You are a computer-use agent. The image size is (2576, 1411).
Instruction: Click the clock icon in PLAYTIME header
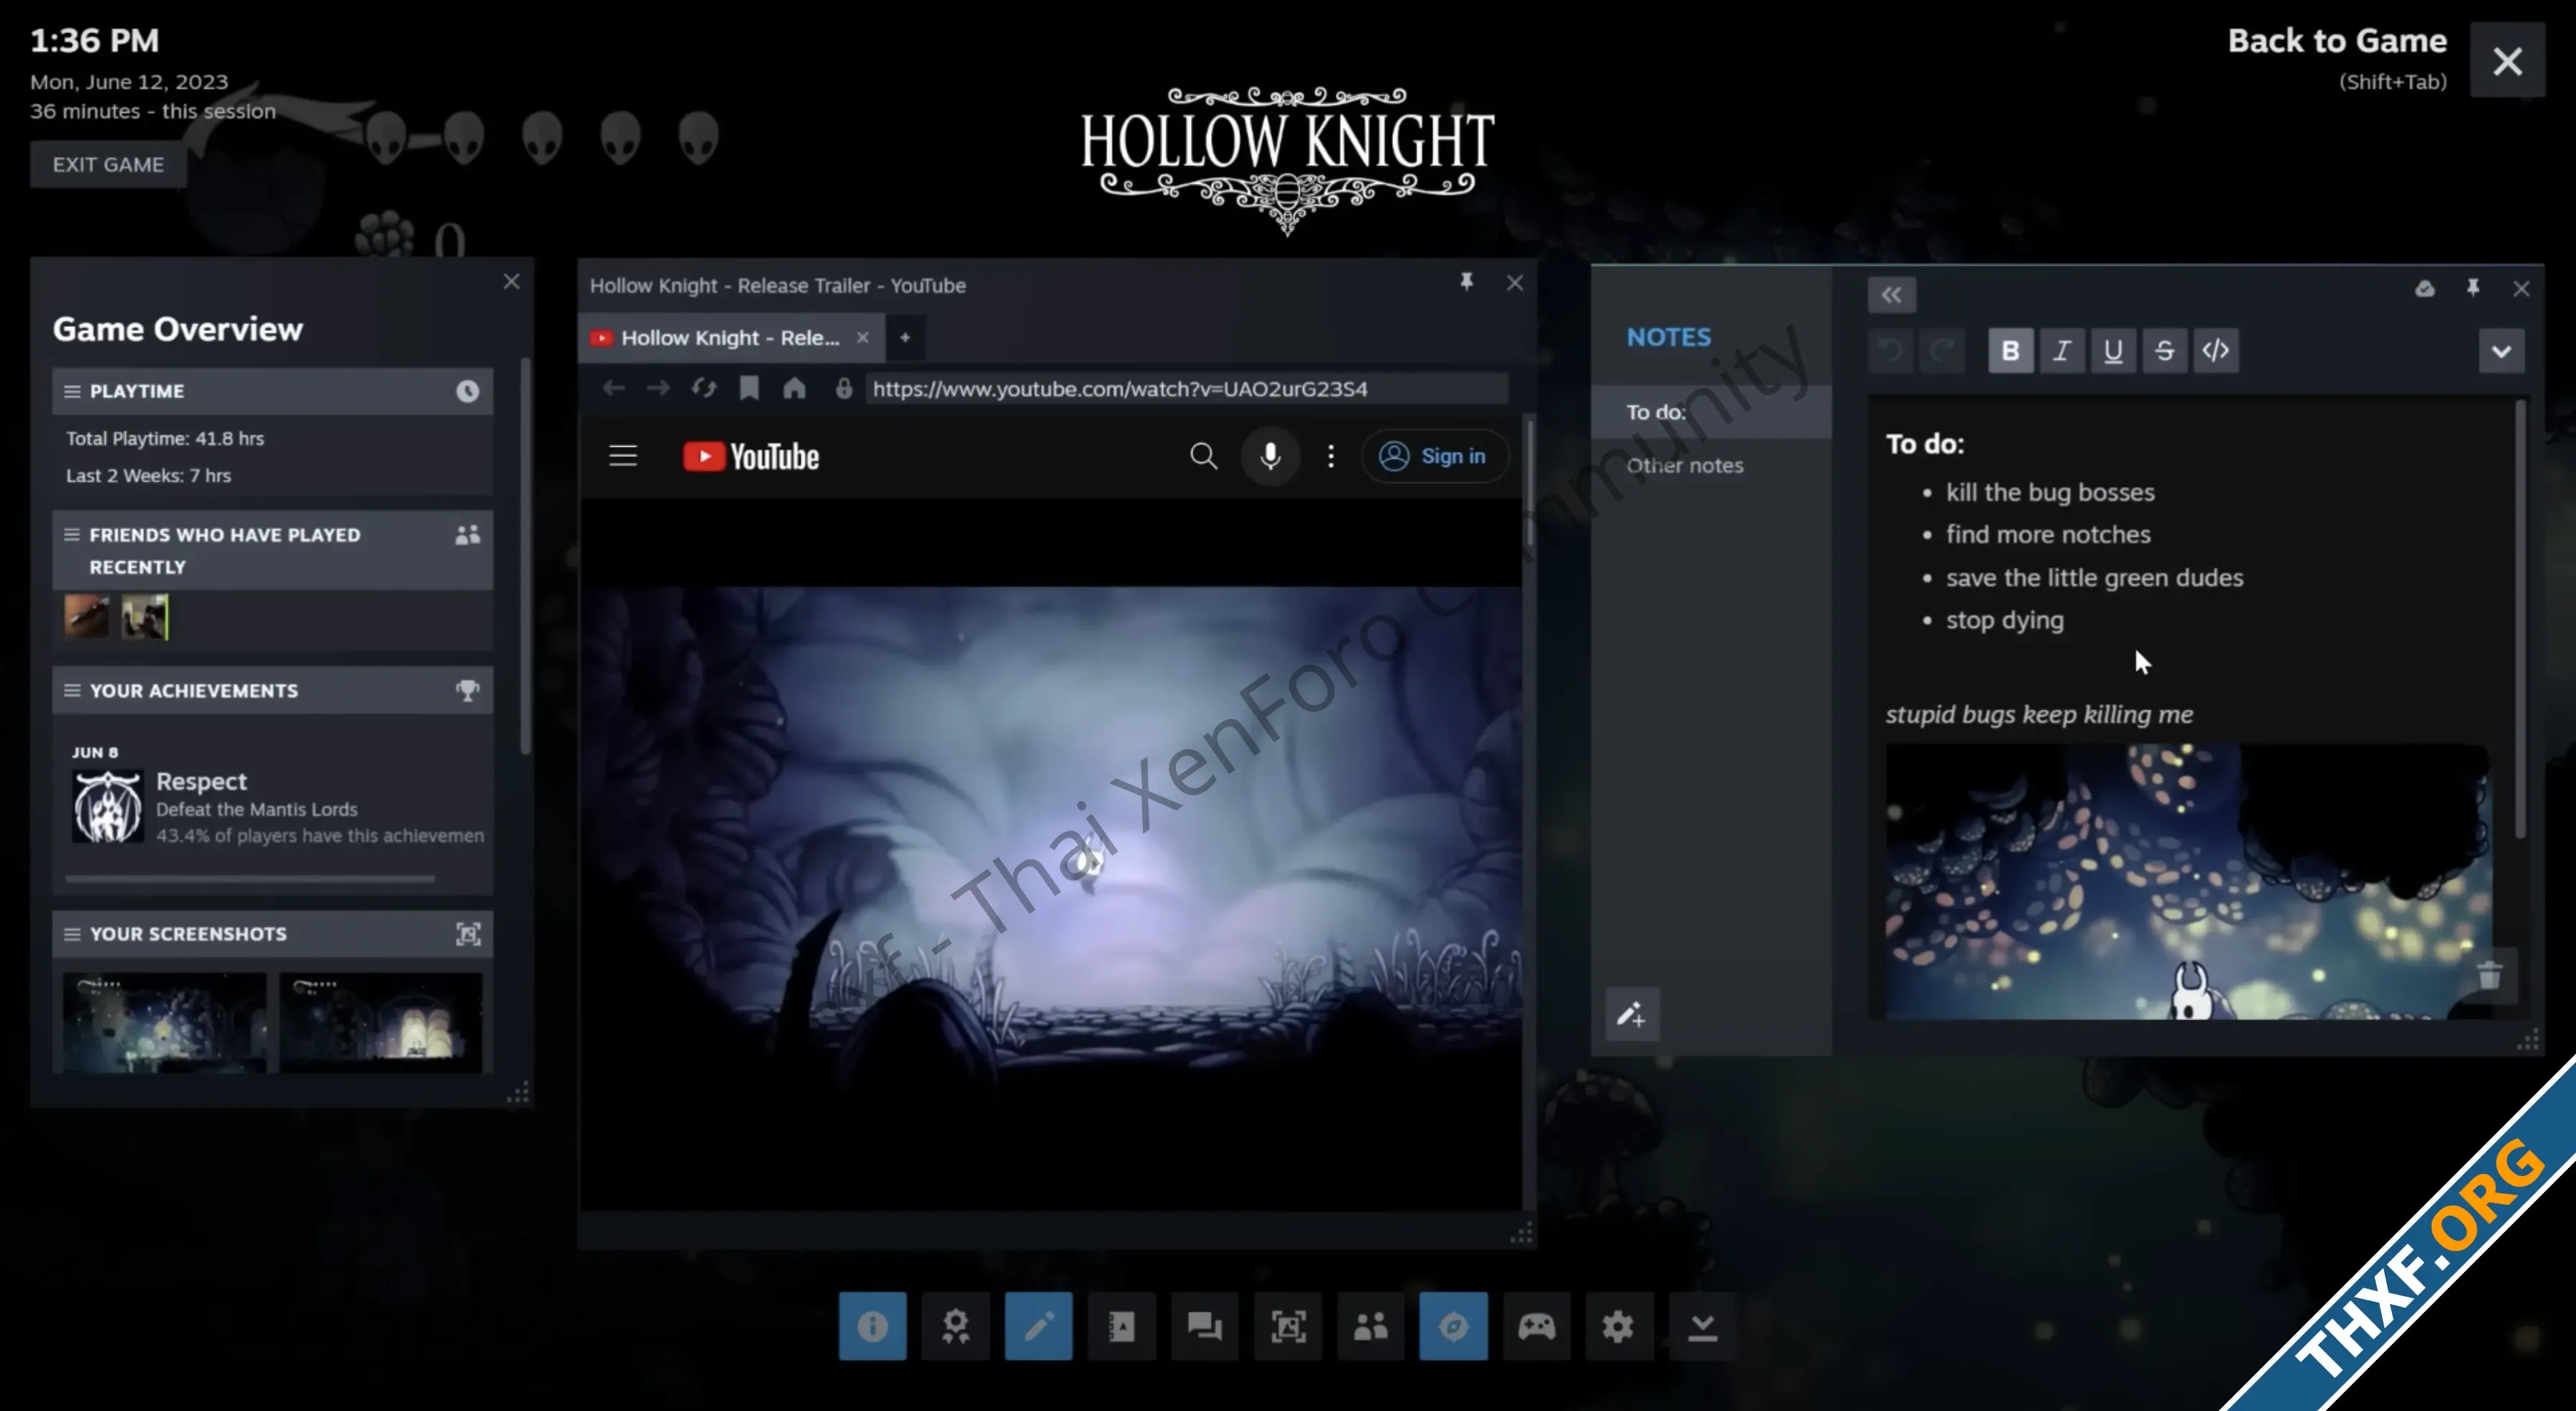click(x=467, y=392)
